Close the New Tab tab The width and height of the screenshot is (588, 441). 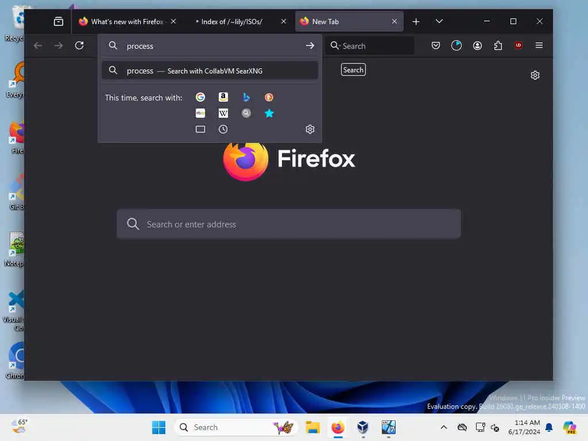(394, 21)
